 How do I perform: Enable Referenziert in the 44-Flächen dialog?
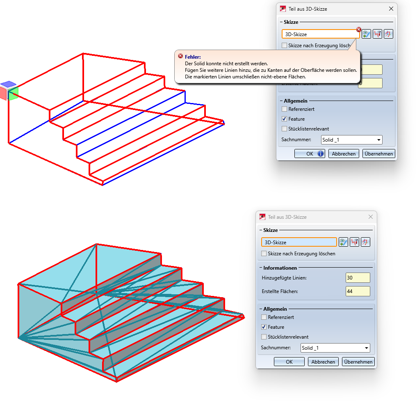point(264,317)
